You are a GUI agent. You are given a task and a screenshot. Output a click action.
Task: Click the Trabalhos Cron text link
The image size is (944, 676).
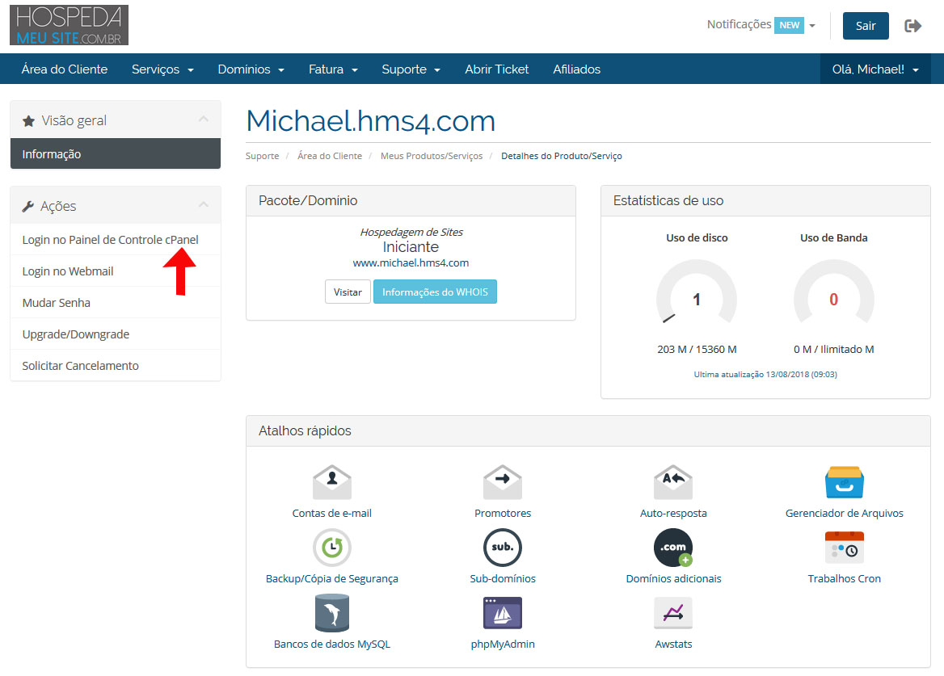[844, 578]
